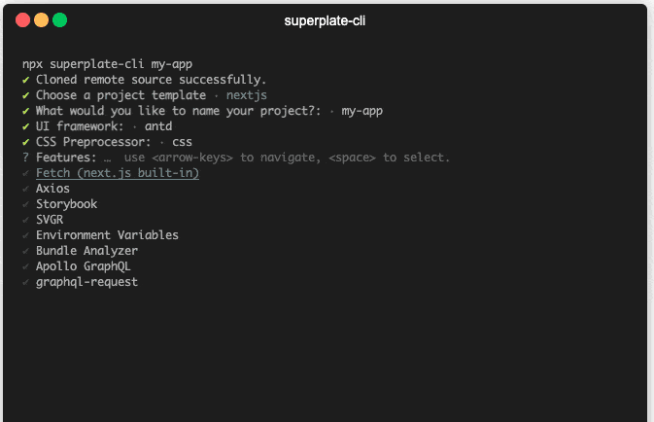Click the green maximize window button
Screen dimensions: 654x422
(59, 19)
